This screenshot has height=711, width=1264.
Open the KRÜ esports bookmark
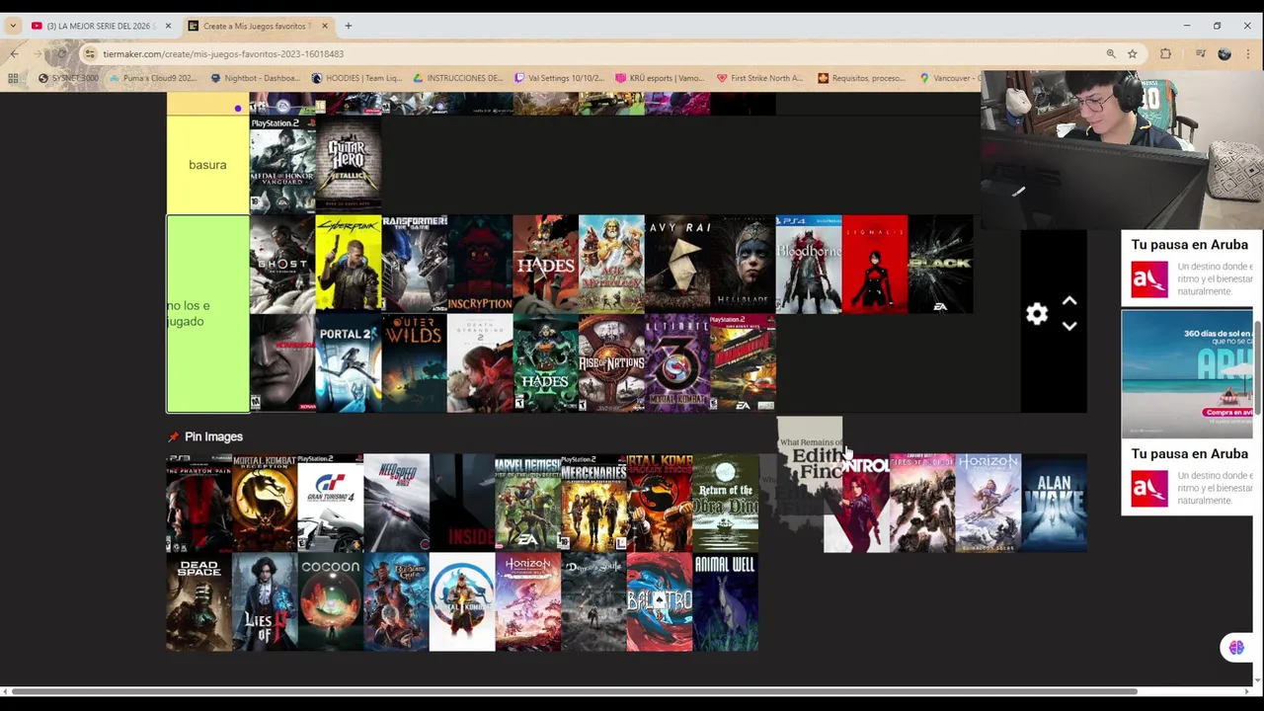[x=659, y=78]
